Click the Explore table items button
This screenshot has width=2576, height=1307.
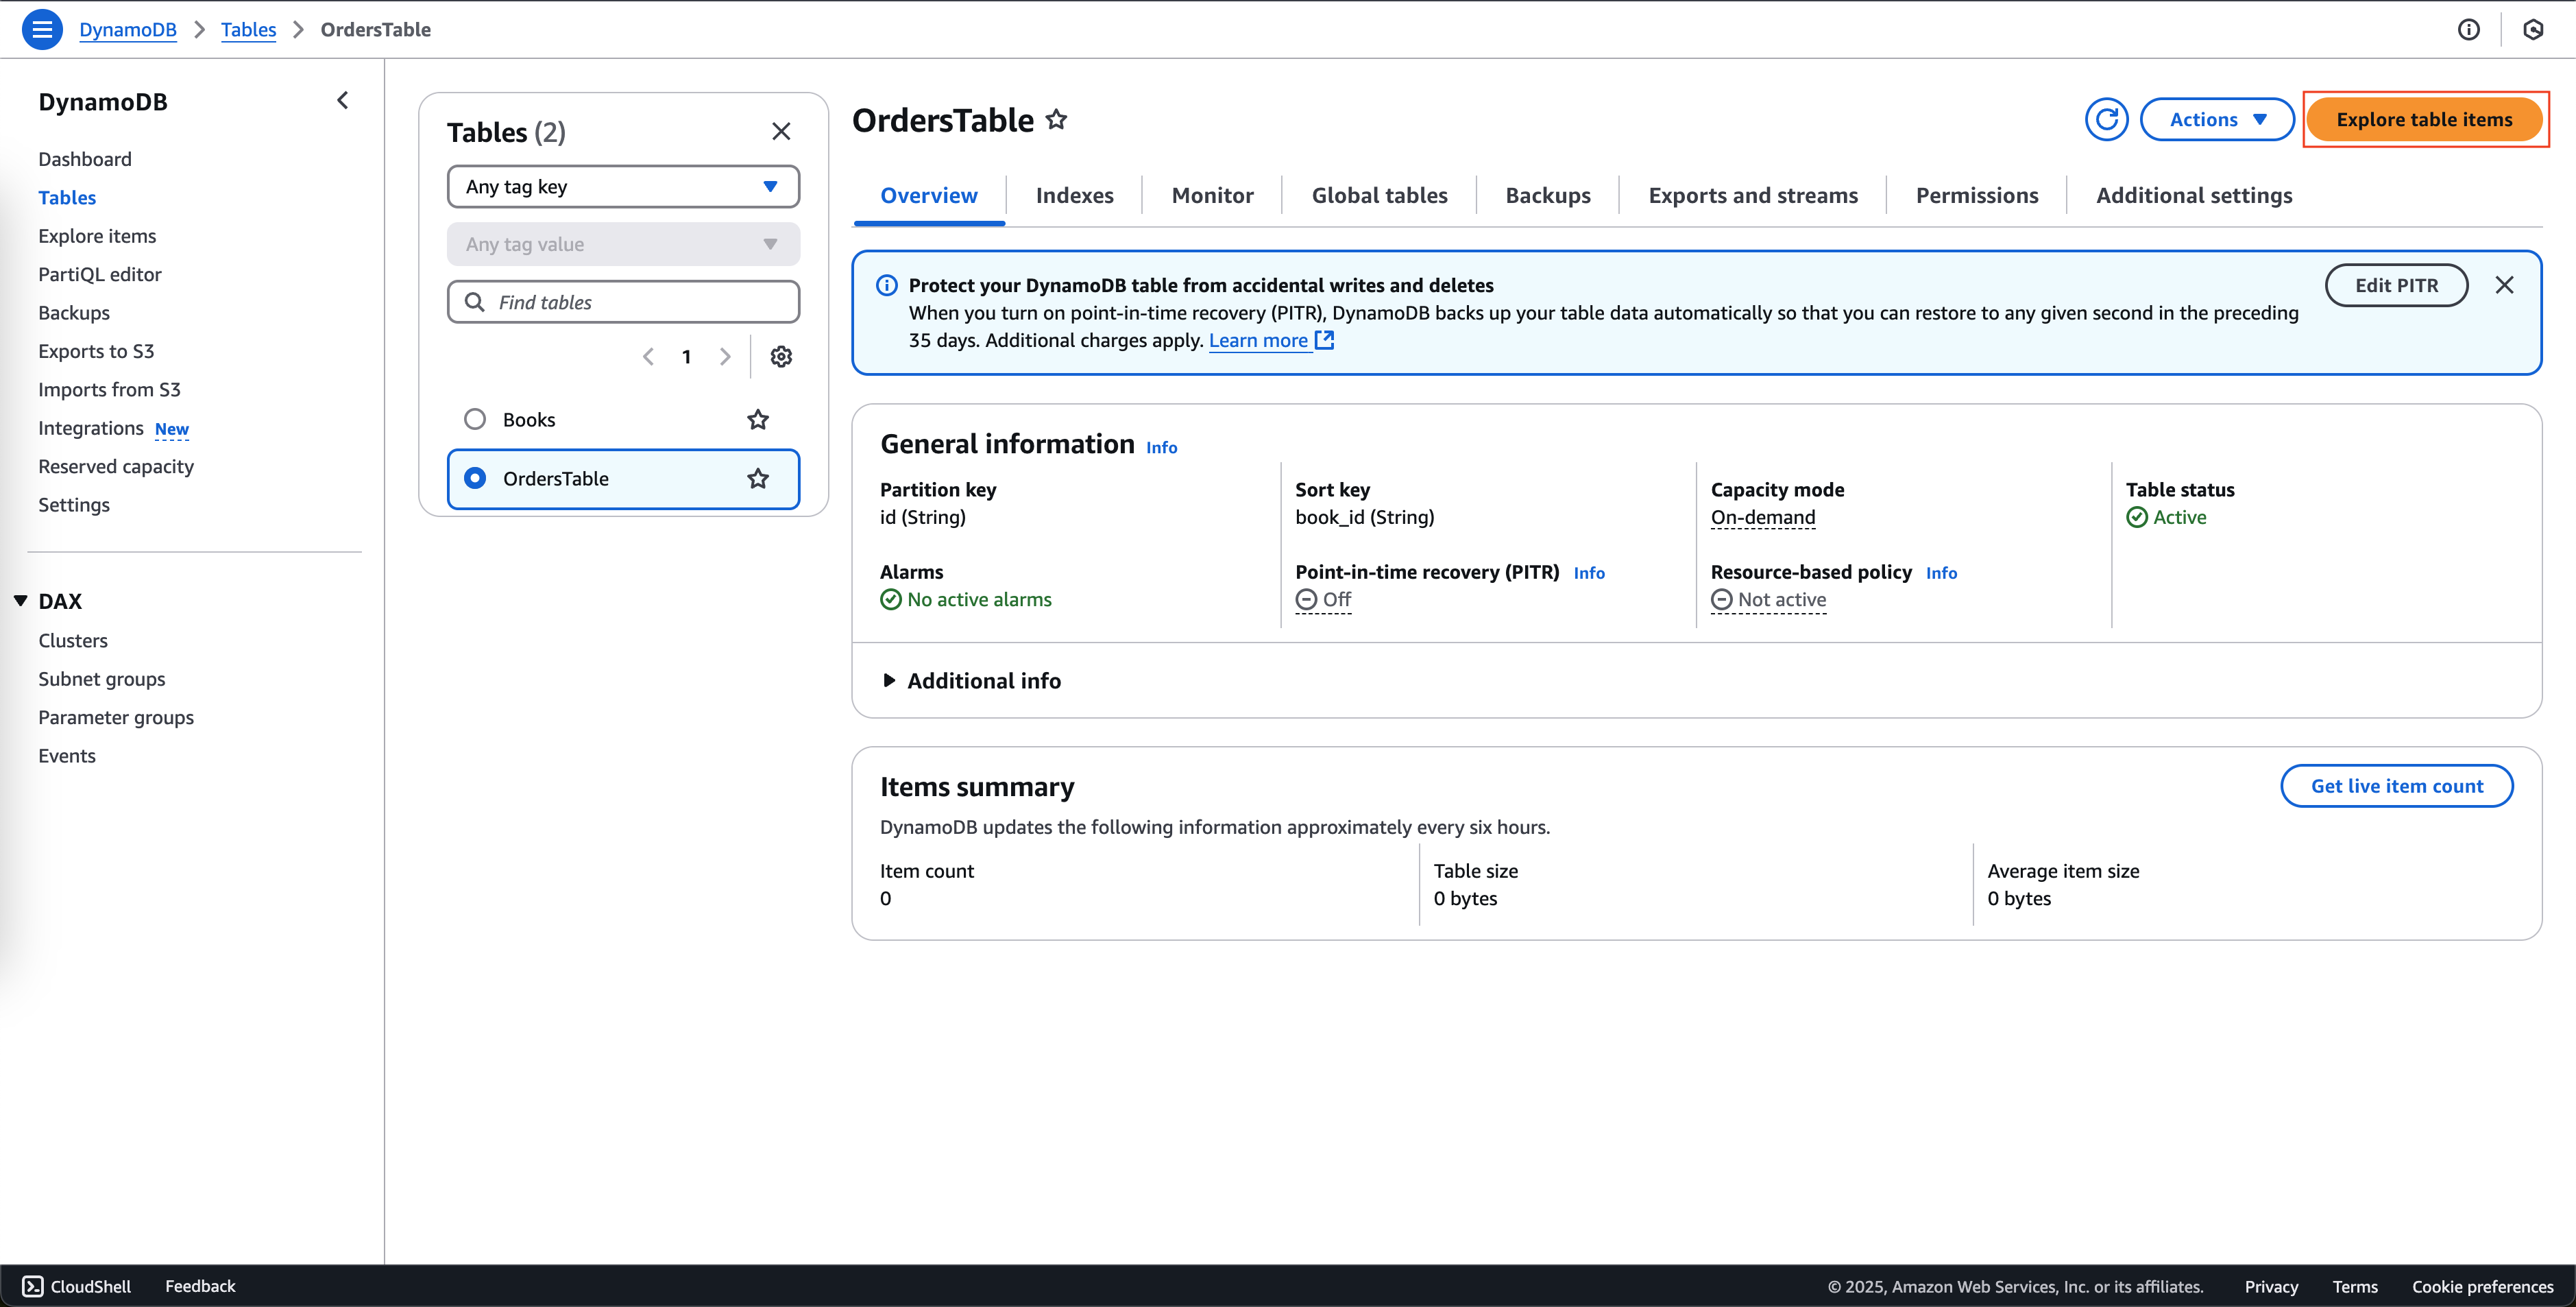pyautogui.click(x=2425, y=119)
